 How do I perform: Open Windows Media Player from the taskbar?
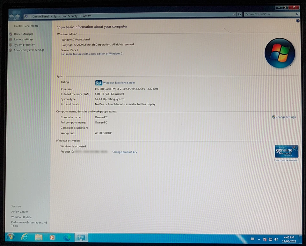click(x=52, y=237)
